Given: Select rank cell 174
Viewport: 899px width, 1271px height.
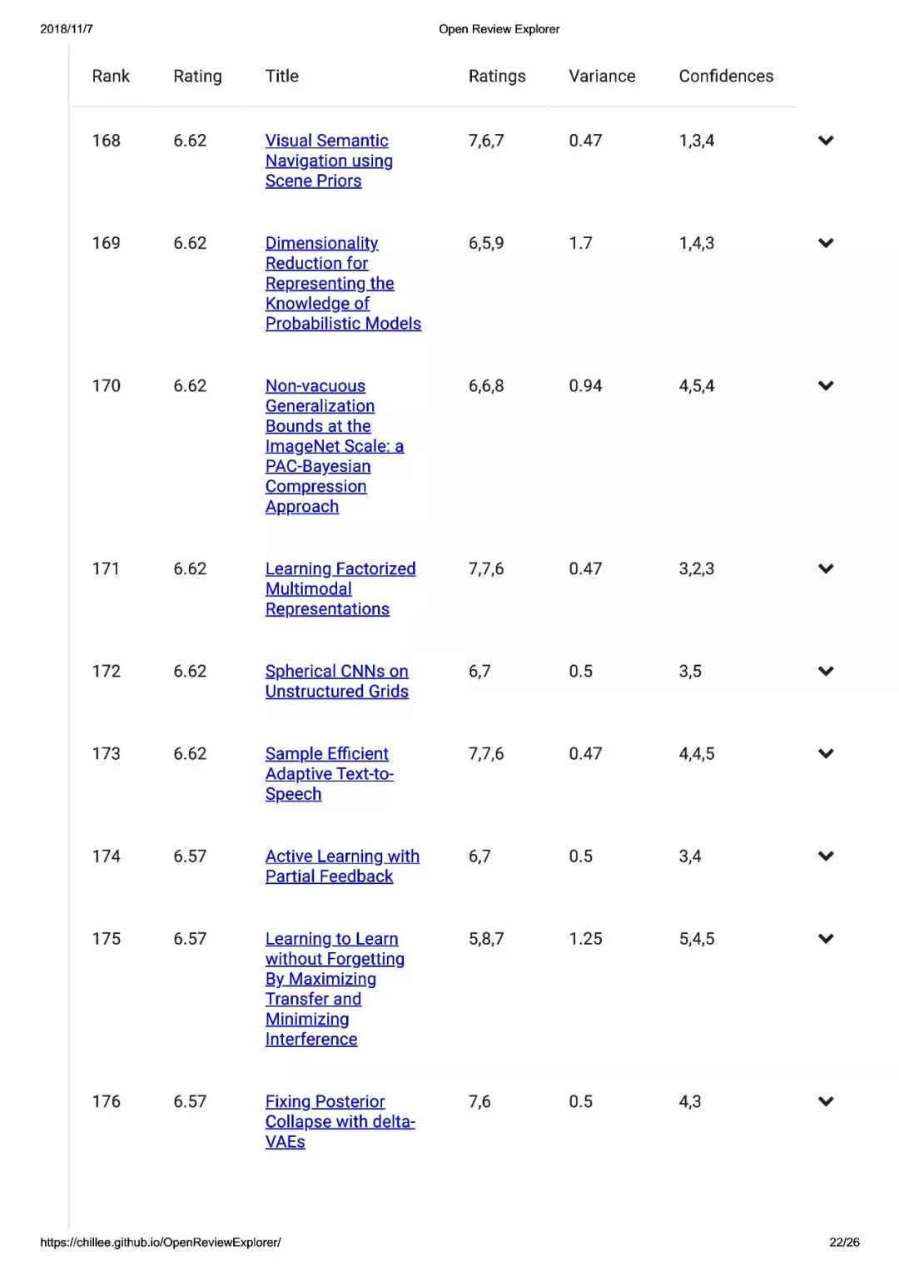Looking at the screenshot, I should (x=106, y=856).
